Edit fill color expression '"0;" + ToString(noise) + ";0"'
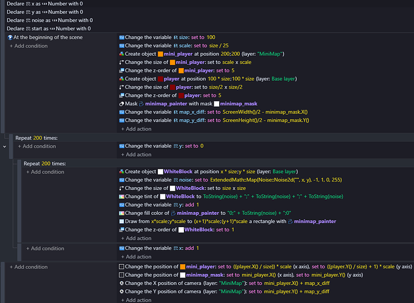 pyautogui.click(x=259, y=213)
